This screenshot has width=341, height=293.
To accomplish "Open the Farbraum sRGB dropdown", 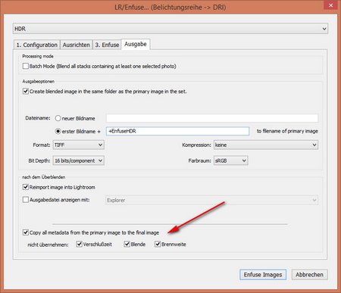I will (x=230, y=161).
